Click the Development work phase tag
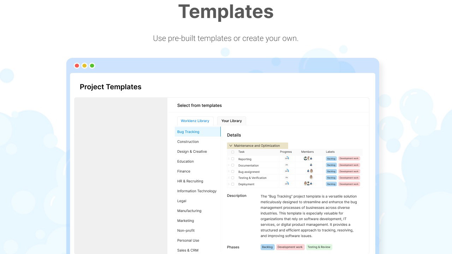 [x=290, y=247]
